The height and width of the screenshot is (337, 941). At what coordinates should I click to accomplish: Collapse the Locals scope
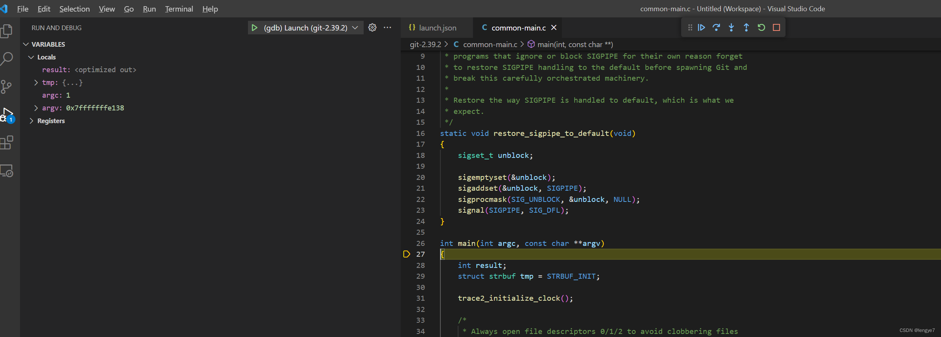pos(31,57)
